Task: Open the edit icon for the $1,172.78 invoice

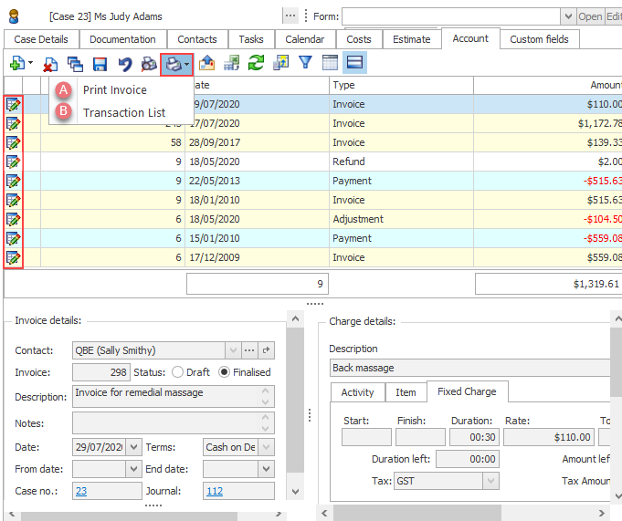Action: tap(14, 123)
